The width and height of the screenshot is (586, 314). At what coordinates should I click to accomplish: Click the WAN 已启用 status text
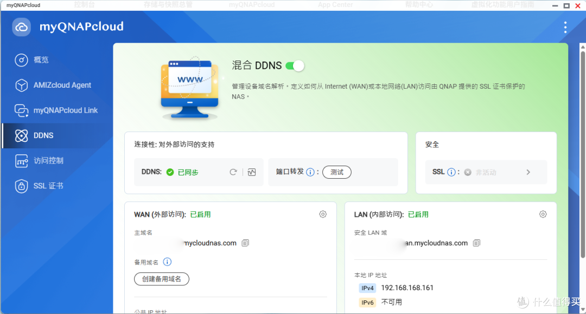pyautogui.click(x=201, y=214)
